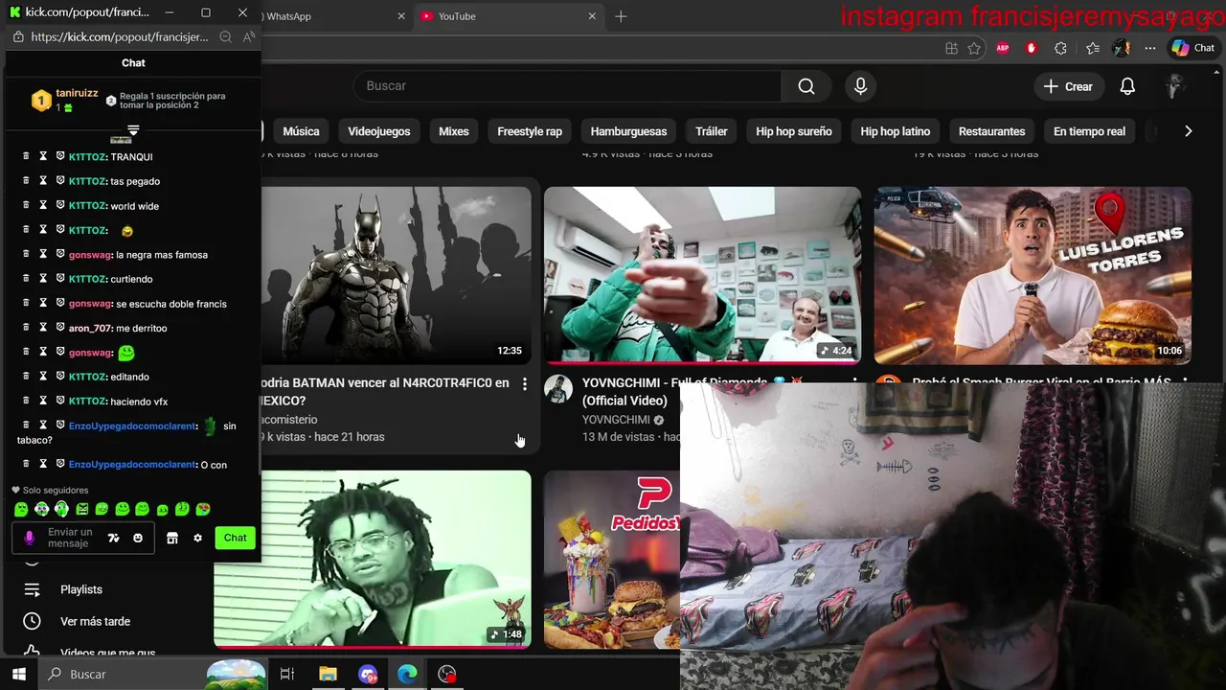Open Copilot Chat in browser toolbar
The height and width of the screenshot is (690, 1226).
pos(1193,48)
